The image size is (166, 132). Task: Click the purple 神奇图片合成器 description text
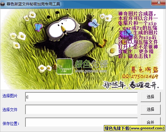pyautogui.click(x=138, y=35)
